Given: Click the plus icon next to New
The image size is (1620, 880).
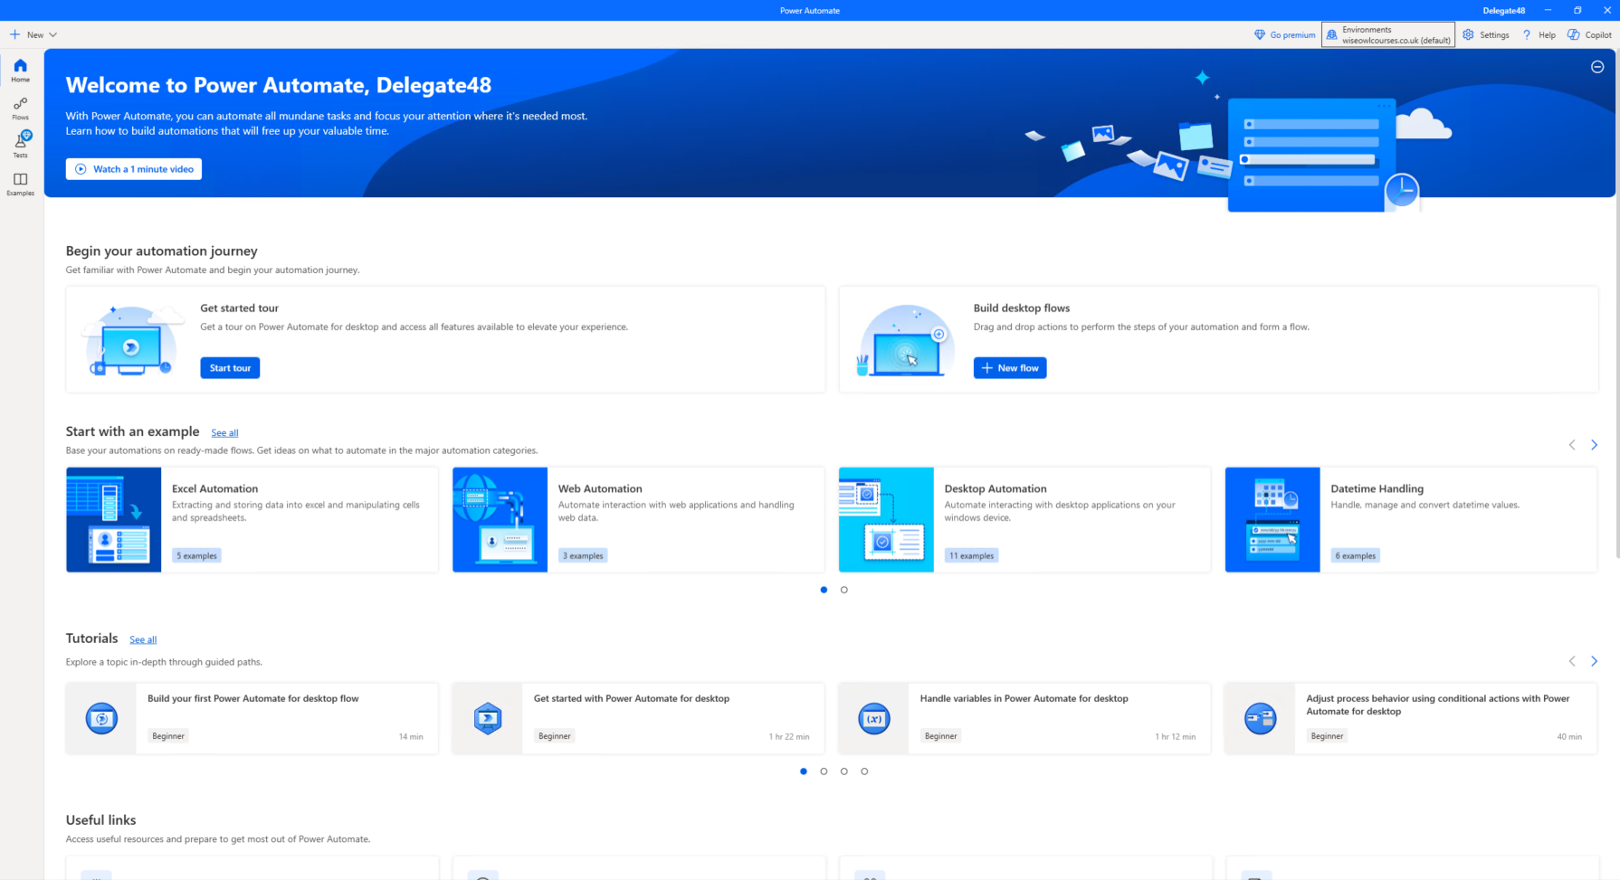Looking at the screenshot, I should pos(14,34).
